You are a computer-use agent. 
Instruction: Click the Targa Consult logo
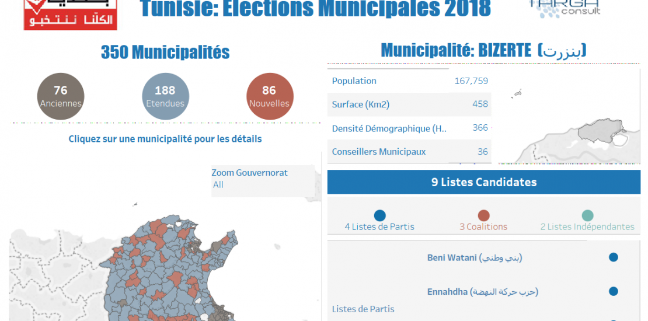(x=564, y=8)
